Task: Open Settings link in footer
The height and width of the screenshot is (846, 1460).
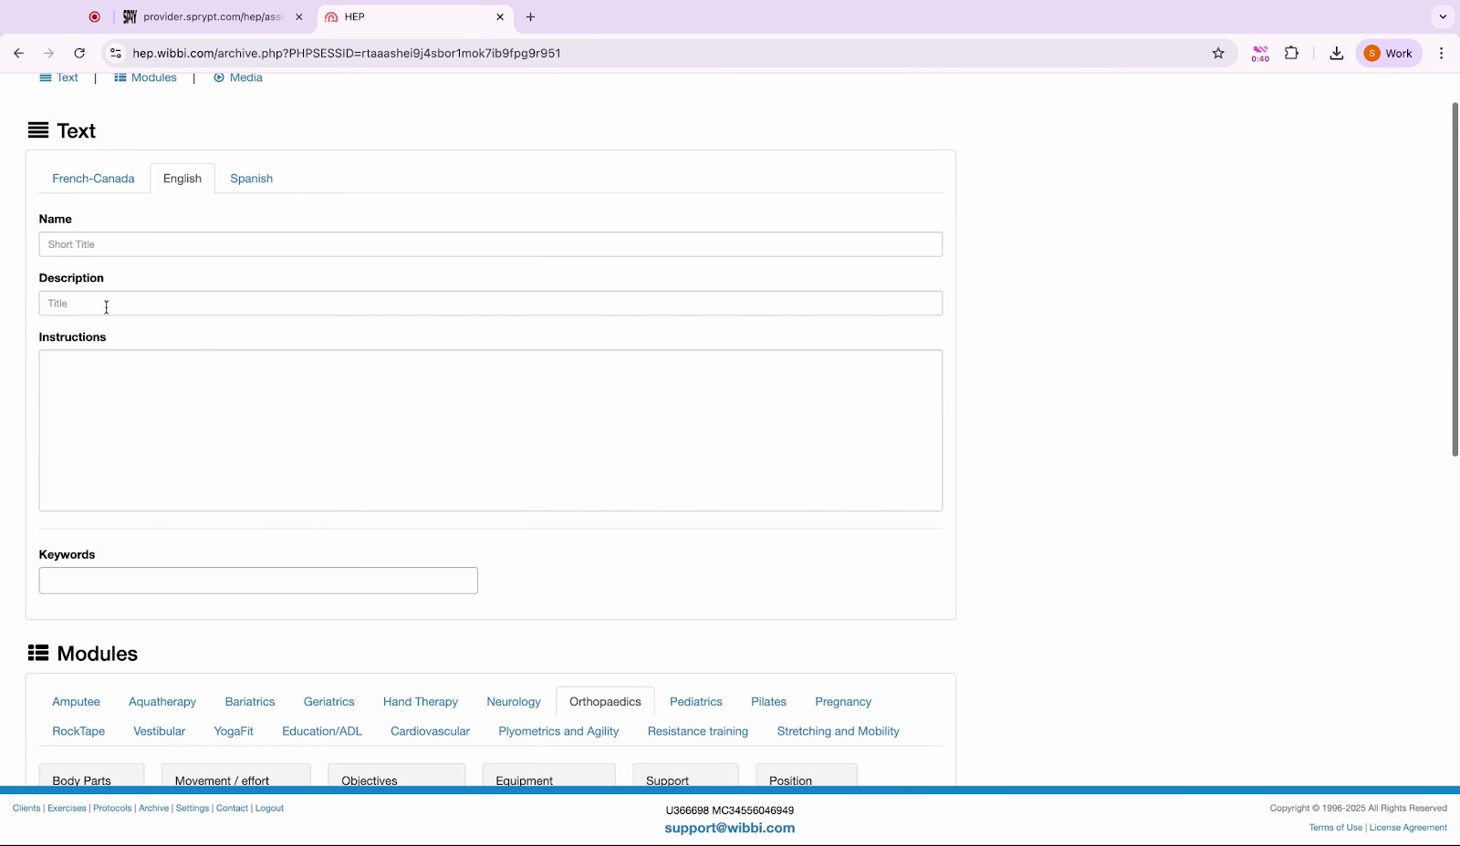Action: (193, 809)
